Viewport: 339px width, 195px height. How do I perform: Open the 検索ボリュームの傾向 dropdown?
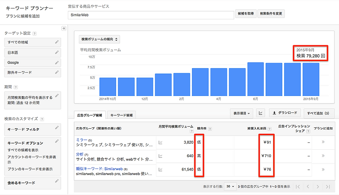[99, 39]
